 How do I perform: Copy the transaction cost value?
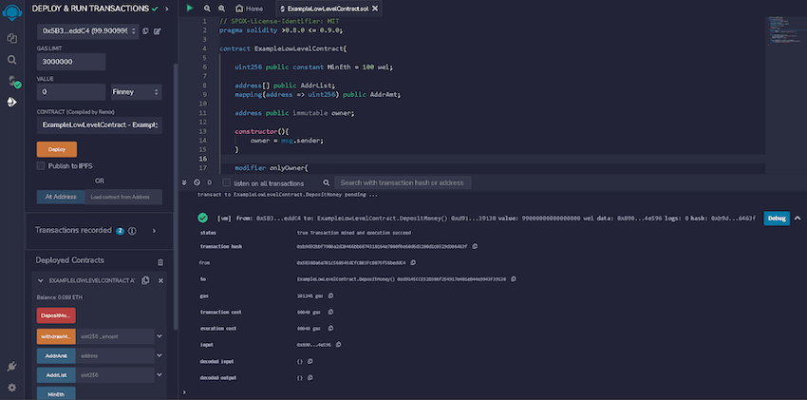point(330,312)
